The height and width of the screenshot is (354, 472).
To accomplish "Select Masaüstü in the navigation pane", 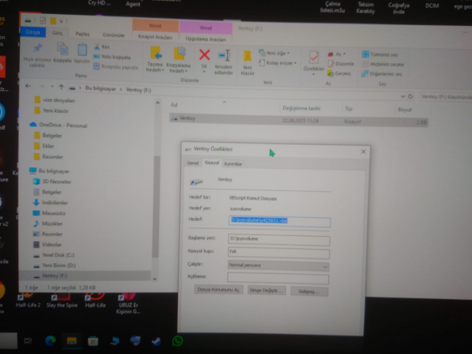I will point(49,213).
